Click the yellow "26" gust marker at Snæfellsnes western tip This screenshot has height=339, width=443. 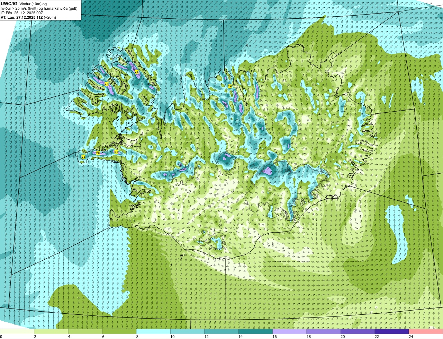pyautogui.click(x=83, y=157)
